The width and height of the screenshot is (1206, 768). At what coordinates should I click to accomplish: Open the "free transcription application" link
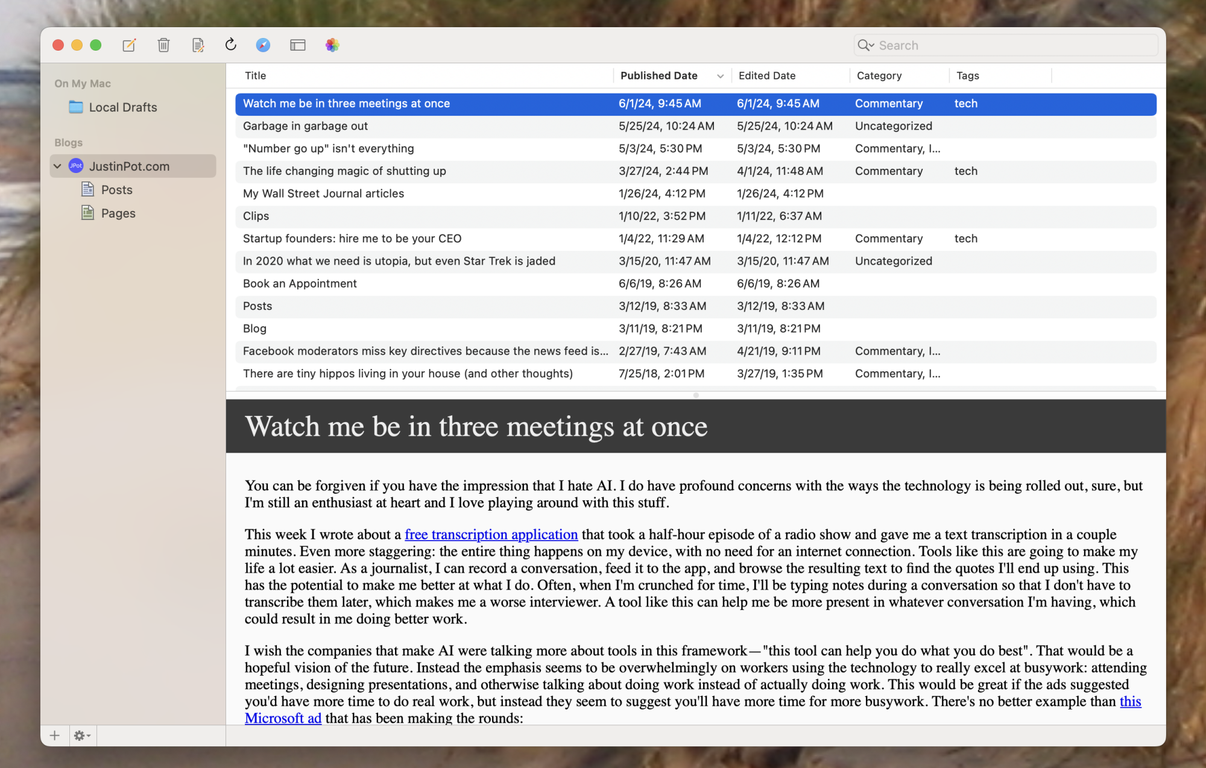pos(491,535)
